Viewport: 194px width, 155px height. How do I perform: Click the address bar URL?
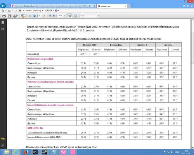(x=51, y=6)
